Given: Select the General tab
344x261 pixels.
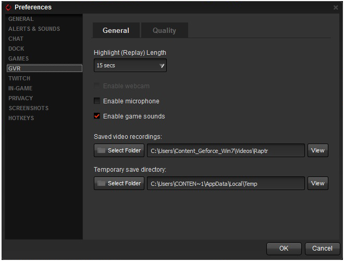Looking at the screenshot, I should coord(116,30).
